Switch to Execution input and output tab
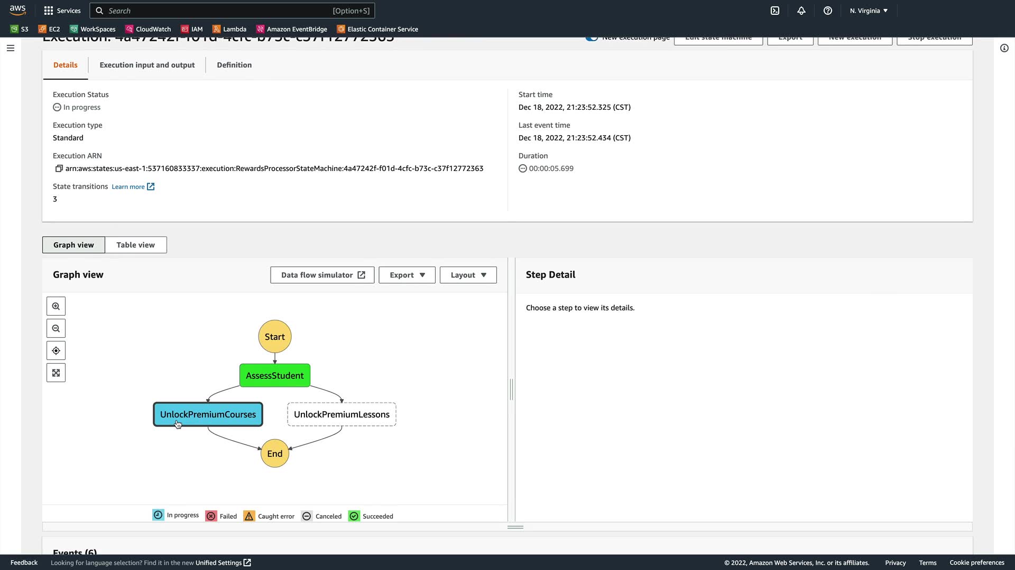 point(147,65)
